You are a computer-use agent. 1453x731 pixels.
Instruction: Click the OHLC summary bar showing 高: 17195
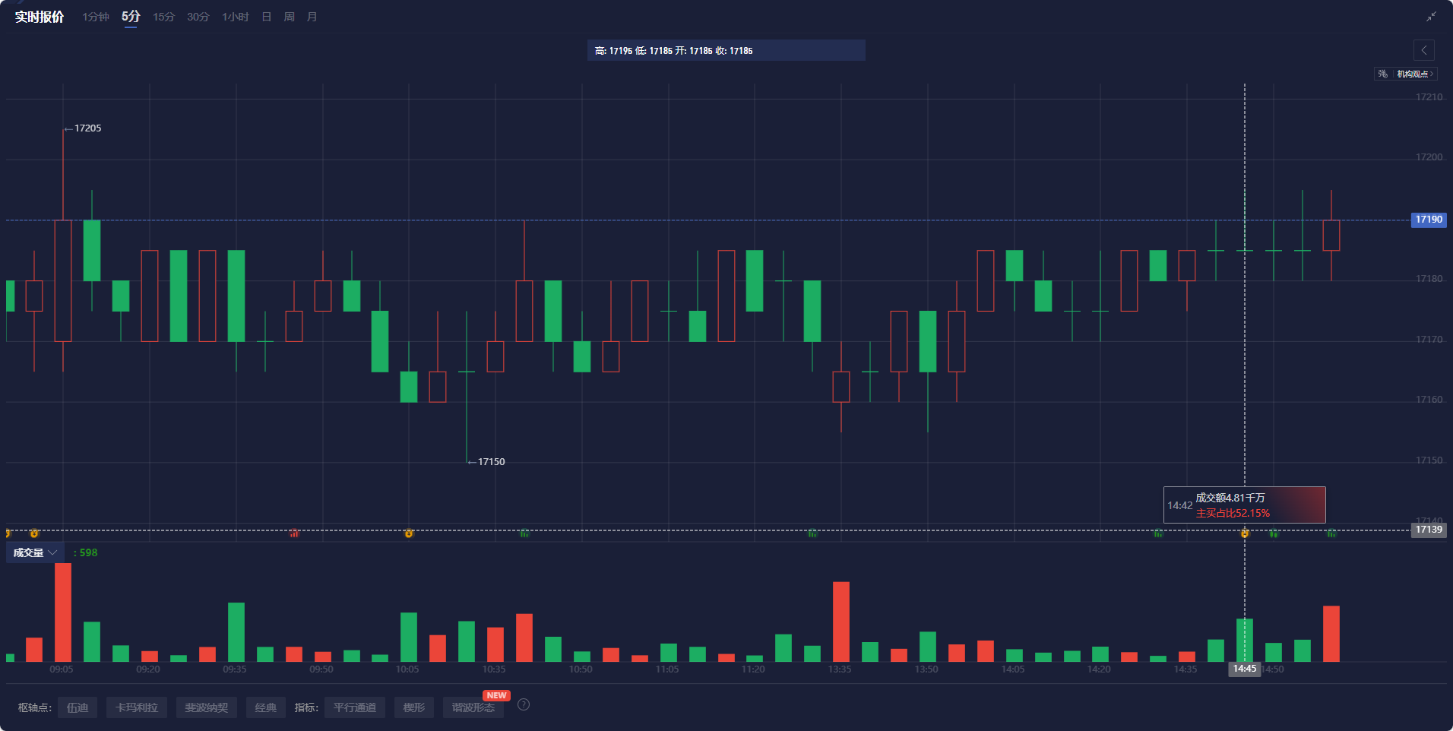[x=725, y=50]
